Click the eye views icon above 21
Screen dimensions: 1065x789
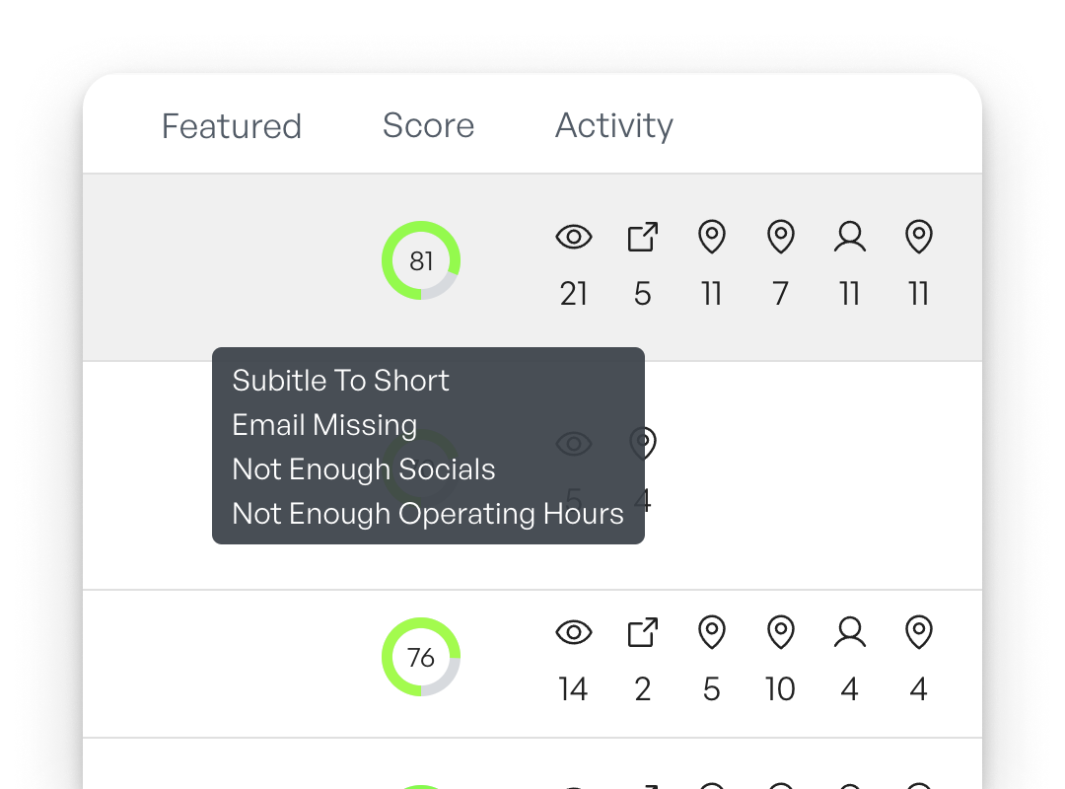point(574,238)
